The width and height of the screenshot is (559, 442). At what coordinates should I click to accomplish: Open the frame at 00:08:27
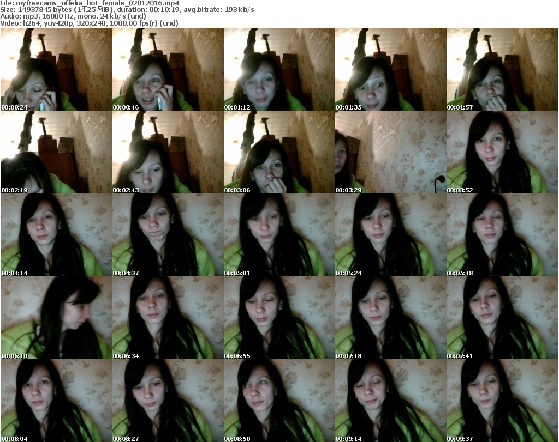point(168,401)
